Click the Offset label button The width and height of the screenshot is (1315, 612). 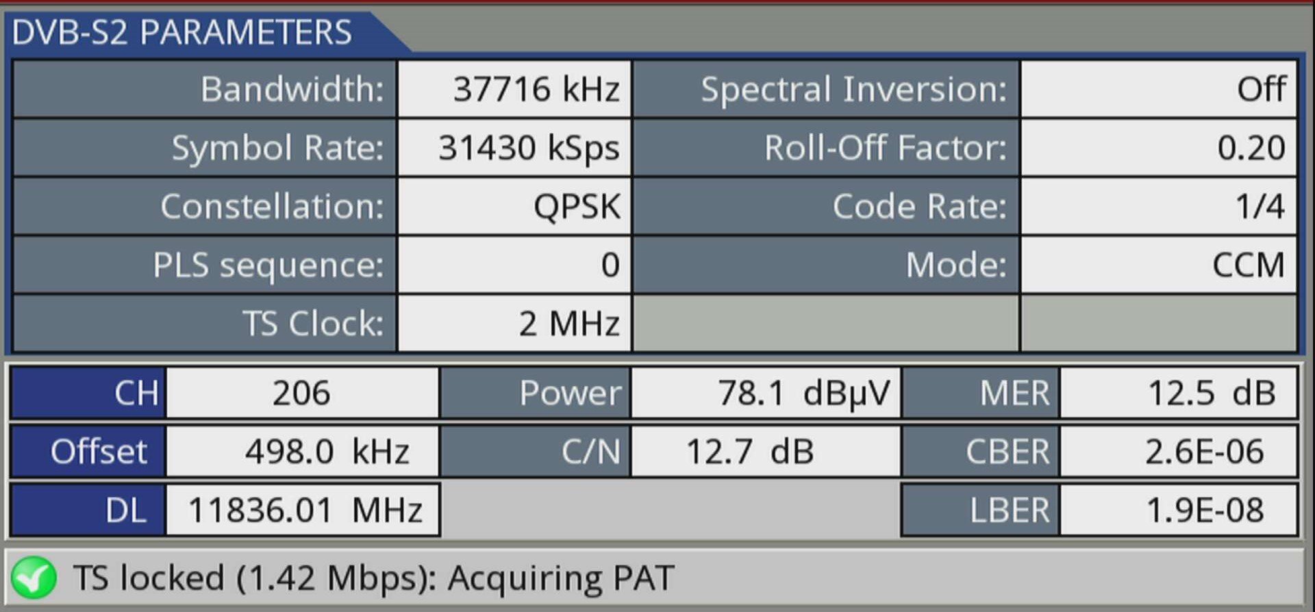click(x=88, y=452)
